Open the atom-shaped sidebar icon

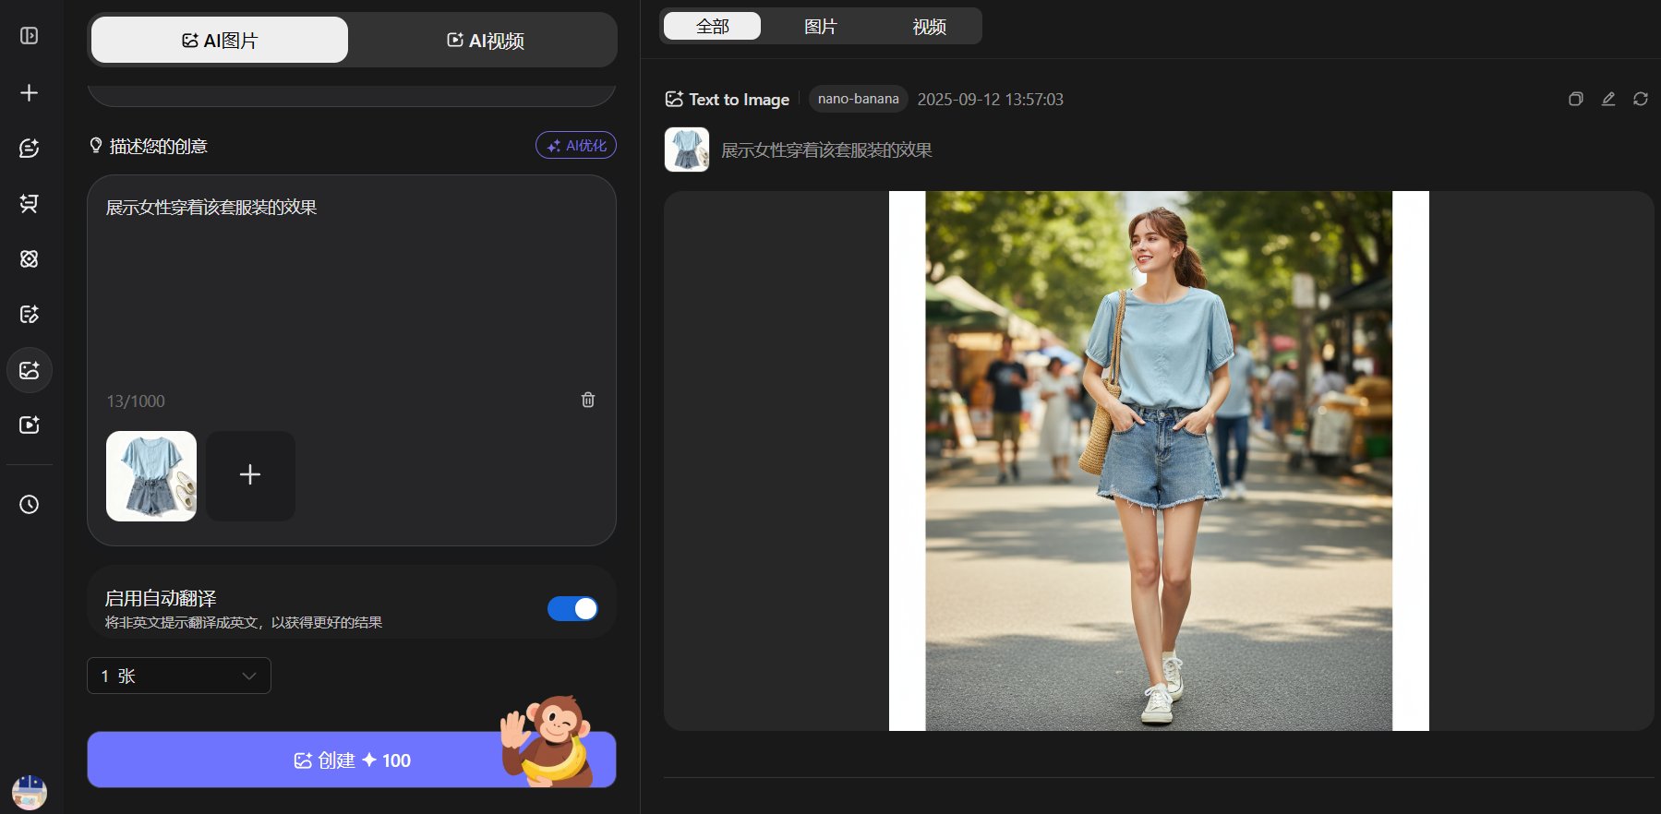[29, 258]
